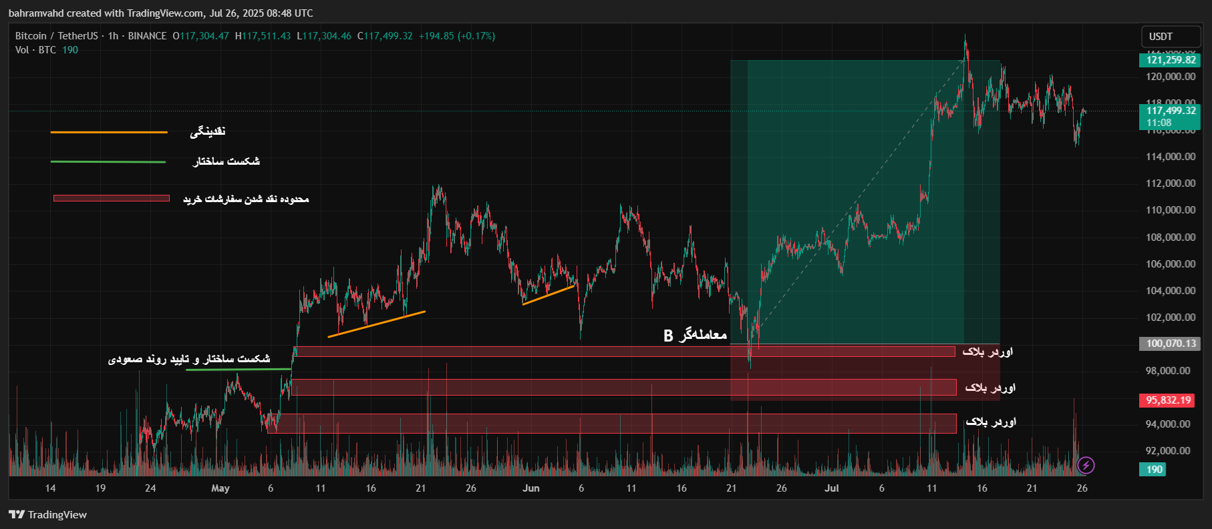This screenshot has height=529, width=1212.
Task: Select the Vol · BTC indicator legend
Action: point(36,50)
